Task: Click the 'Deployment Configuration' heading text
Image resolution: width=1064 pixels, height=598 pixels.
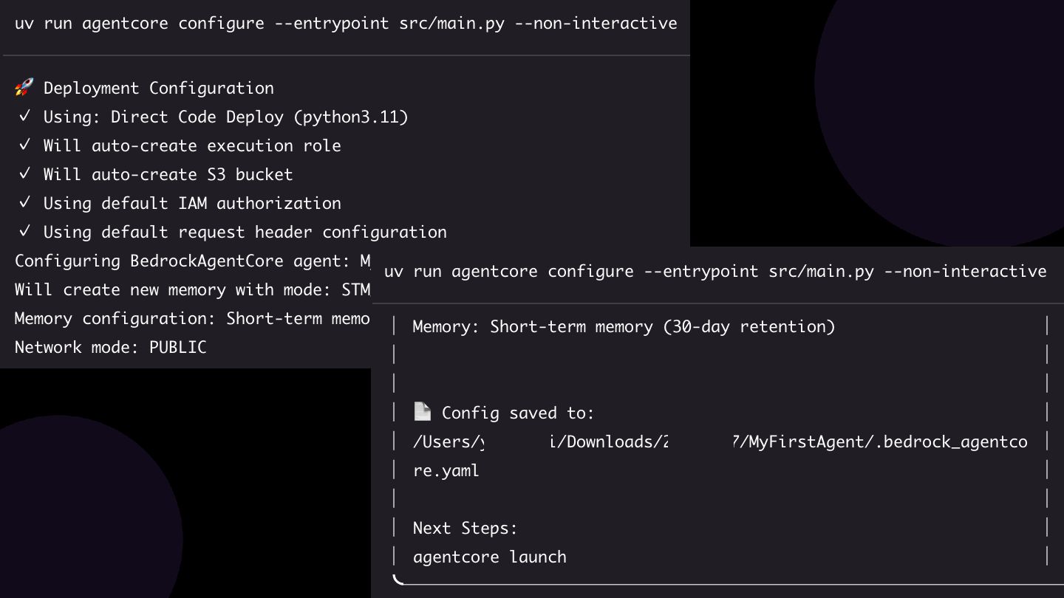Action: pyautogui.click(x=159, y=88)
